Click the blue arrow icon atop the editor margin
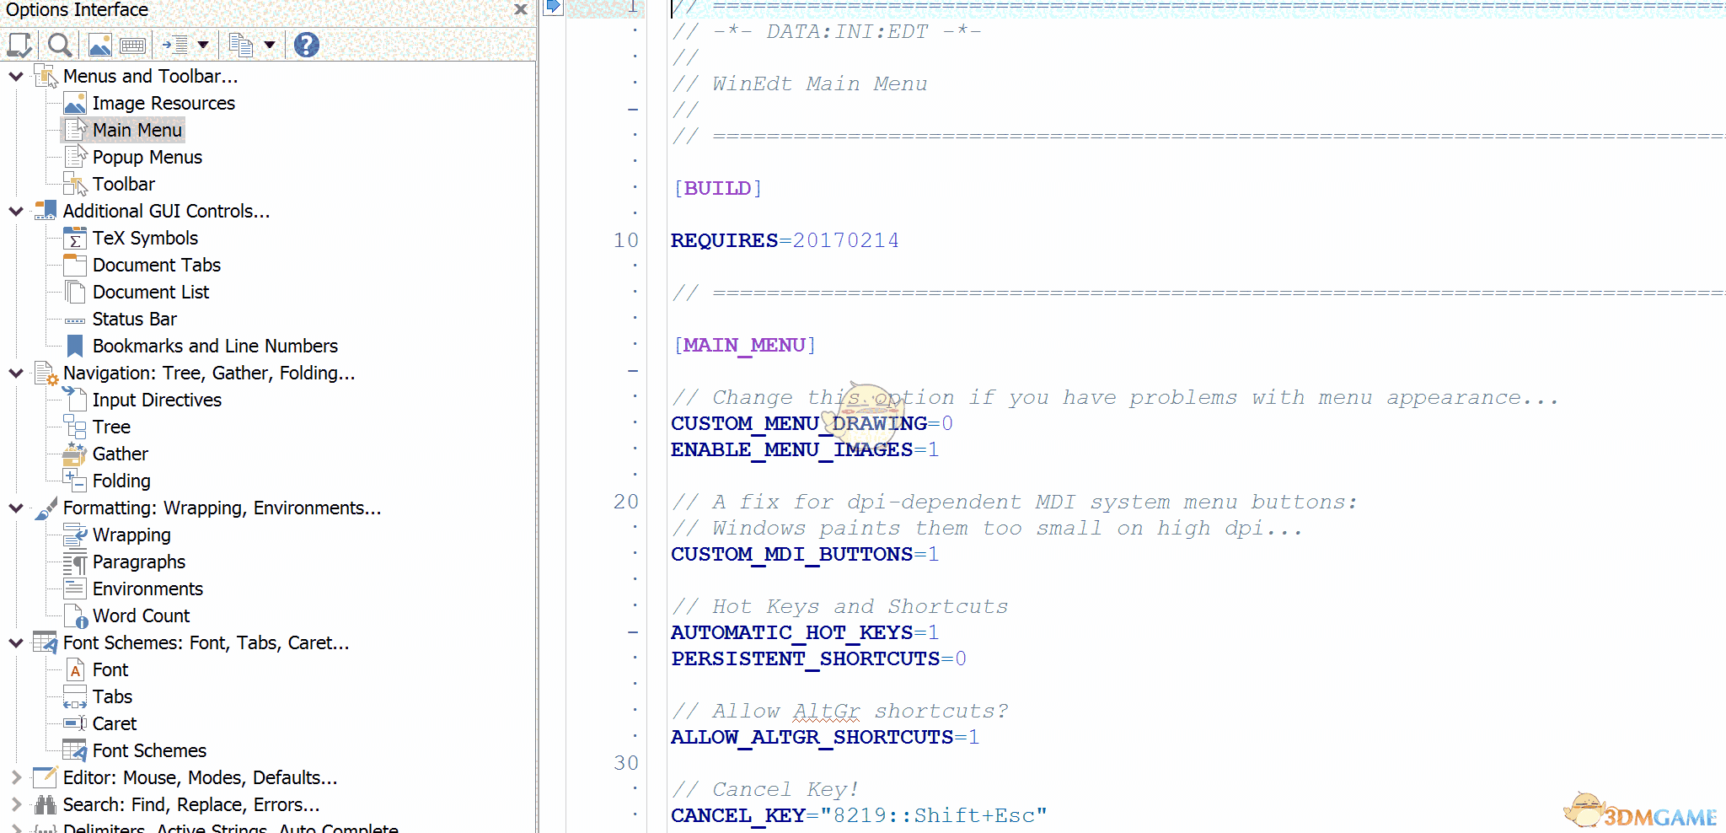The height and width of the screenshot is (833, 1726). 553,8
